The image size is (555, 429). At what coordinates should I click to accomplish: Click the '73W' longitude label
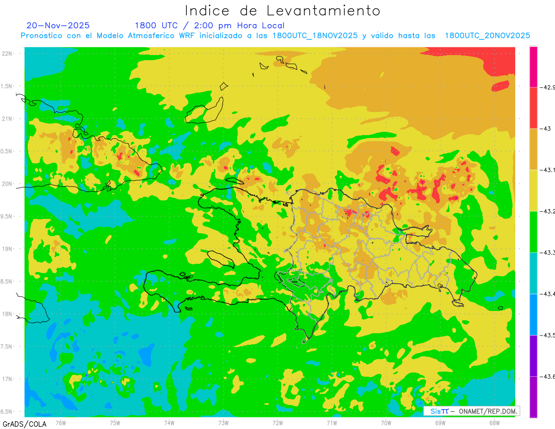click(x=223, y=423)
